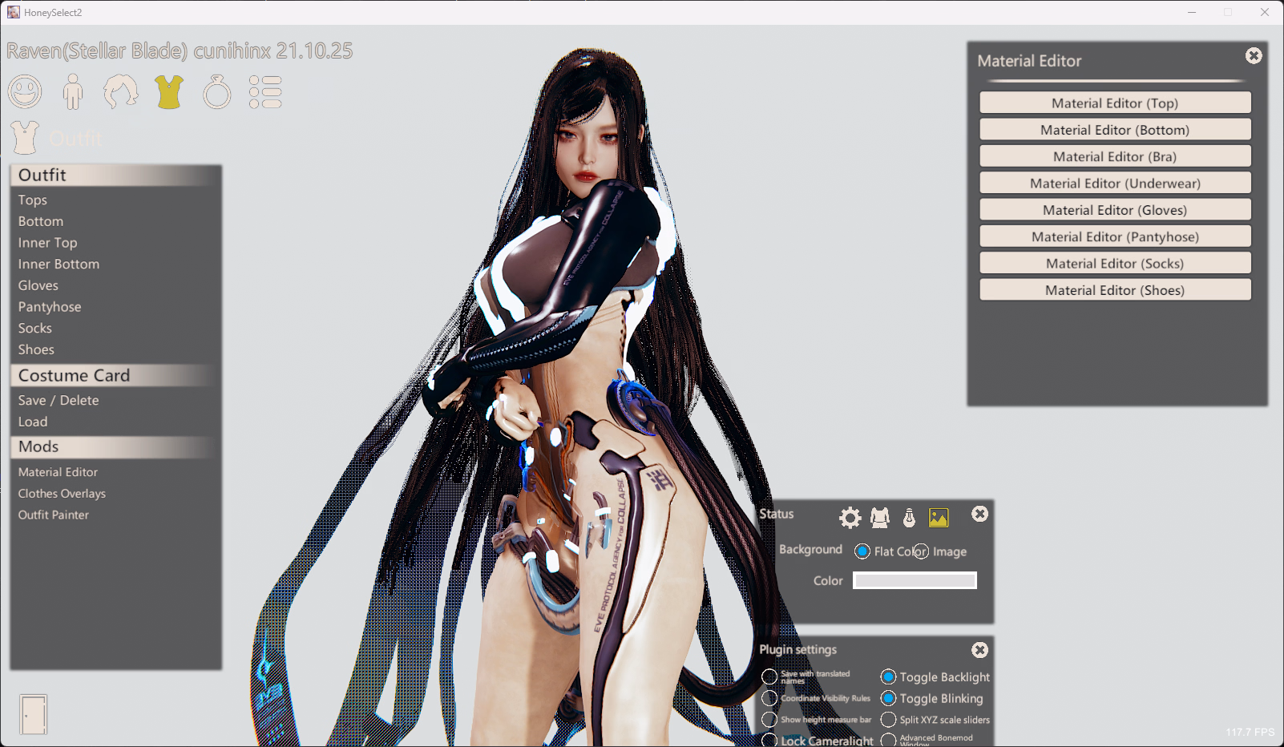1284x747 pixels.
Task: Turn off Toggle Blinking
Action: [888, 699]
